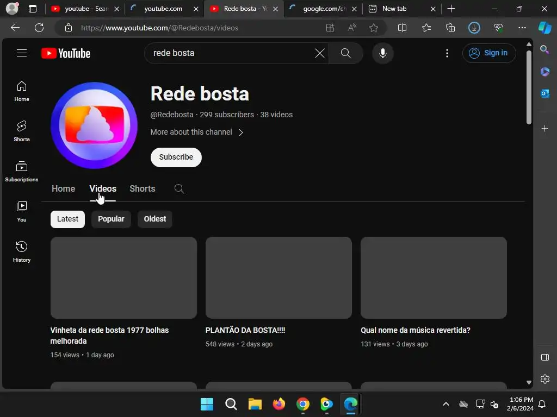This screenshot has height=417, width=557.
Task: Refresh the current page
Action: [39, 28]
